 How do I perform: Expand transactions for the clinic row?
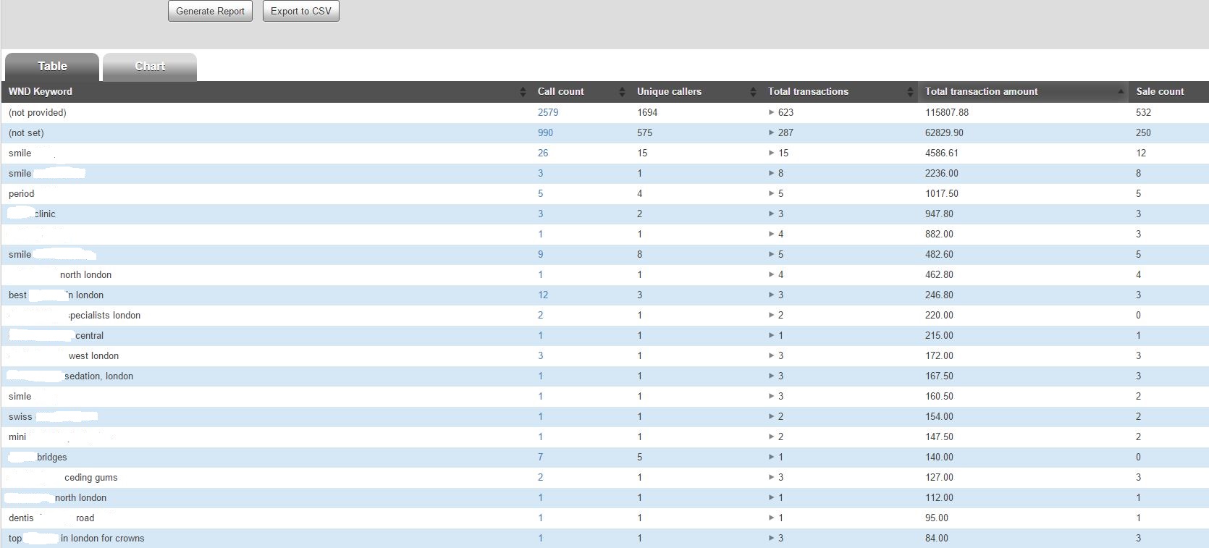tap(772, 214)
